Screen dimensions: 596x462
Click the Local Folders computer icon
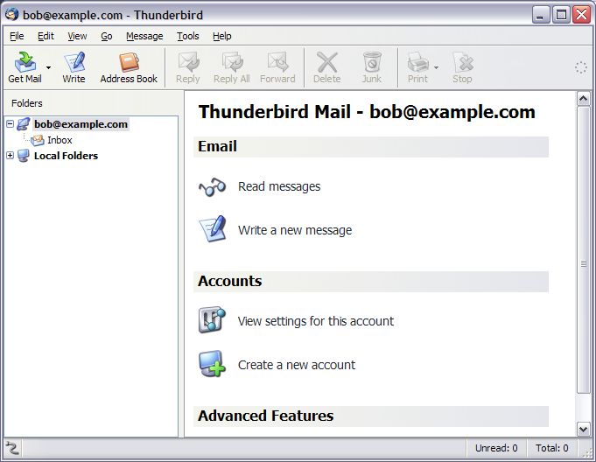coord(24,156)
